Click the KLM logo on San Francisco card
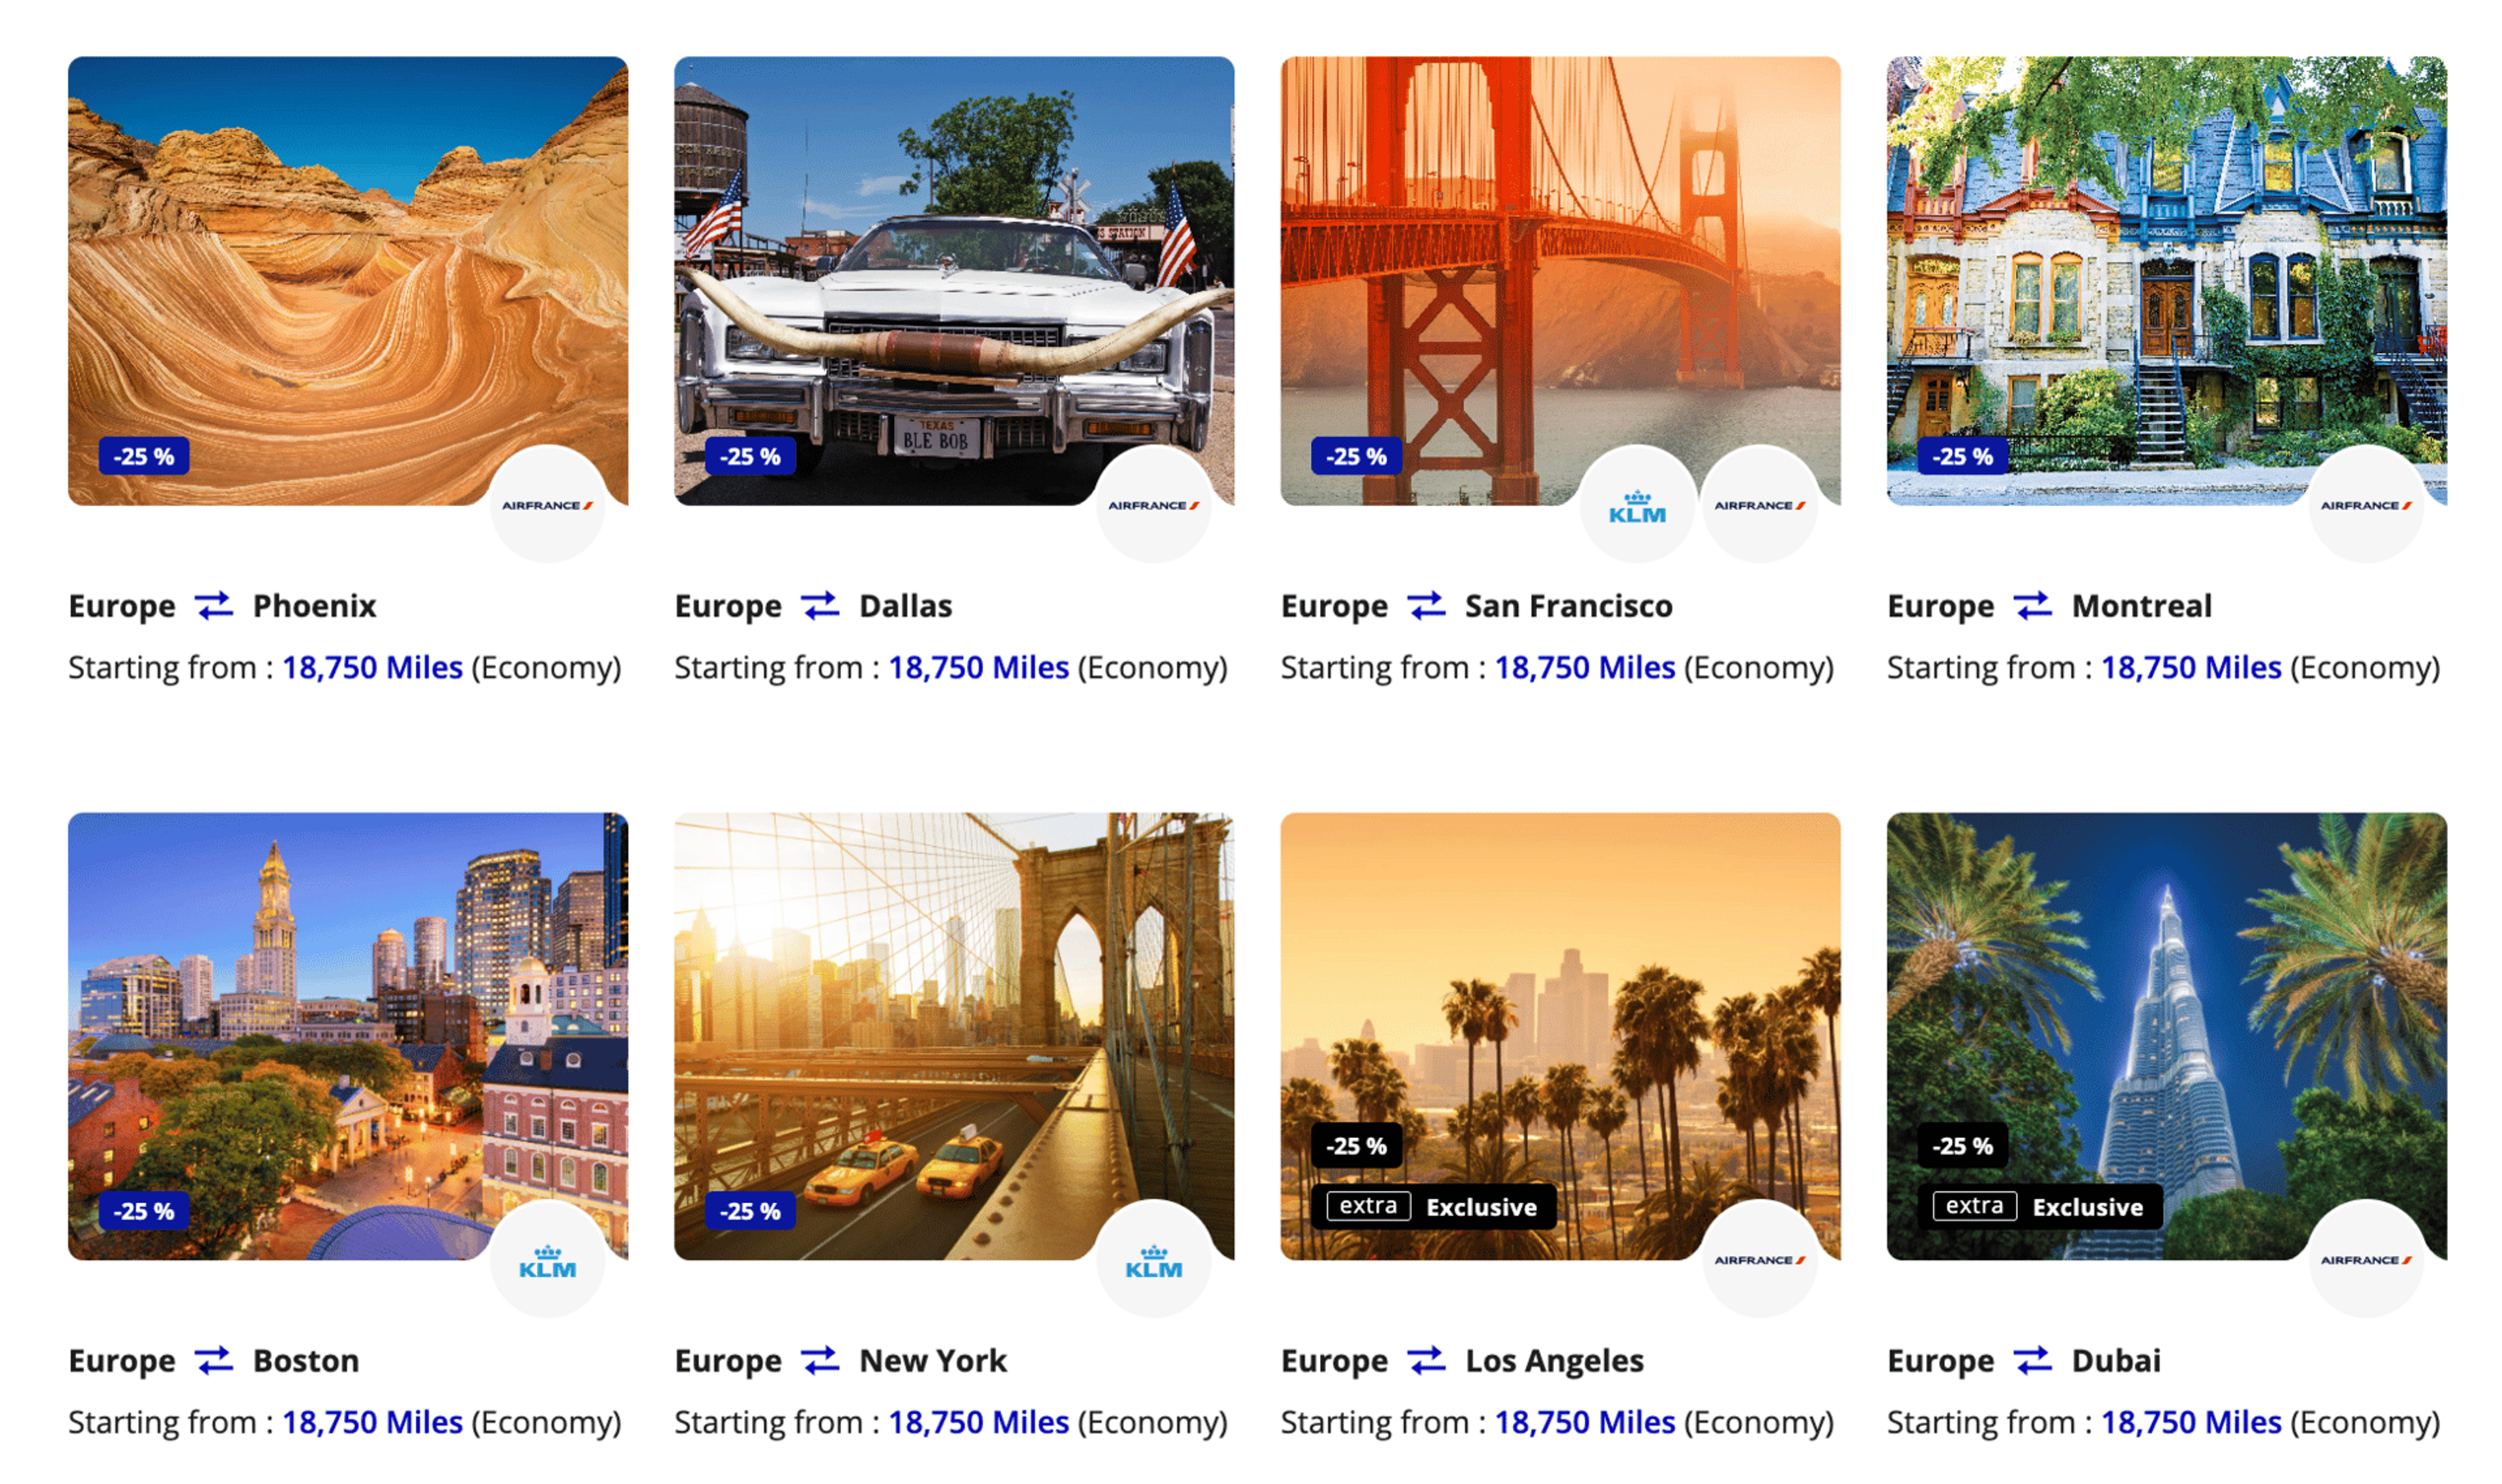The image size is (2502, 1484). pos(1639,506)
